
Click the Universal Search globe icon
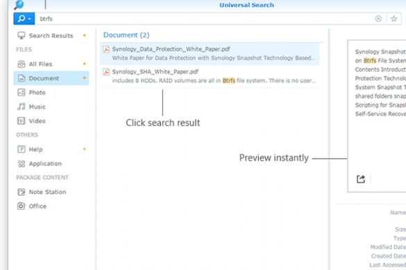pyautogui.click(x=19, y=5)
